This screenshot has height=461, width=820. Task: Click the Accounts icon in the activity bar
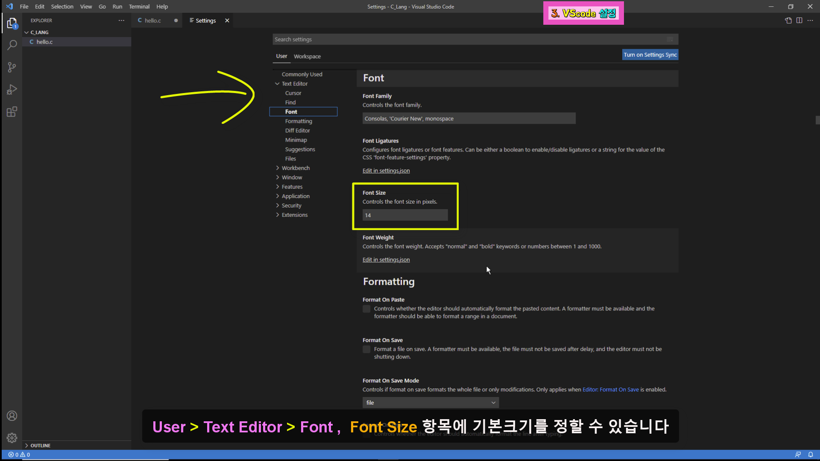click(12, 416)
